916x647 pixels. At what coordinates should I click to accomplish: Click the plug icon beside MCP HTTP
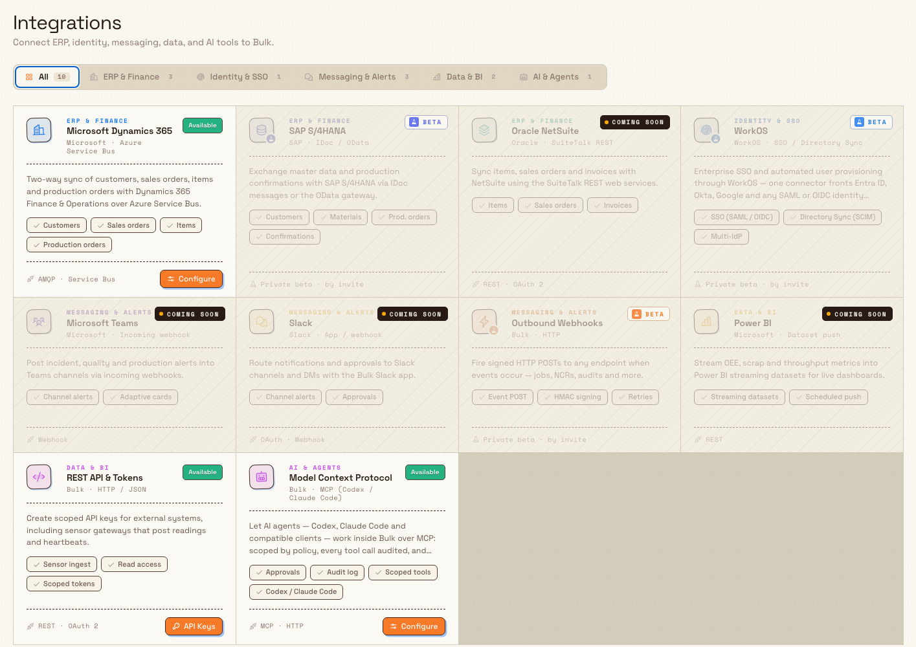[x=253, y=626]
